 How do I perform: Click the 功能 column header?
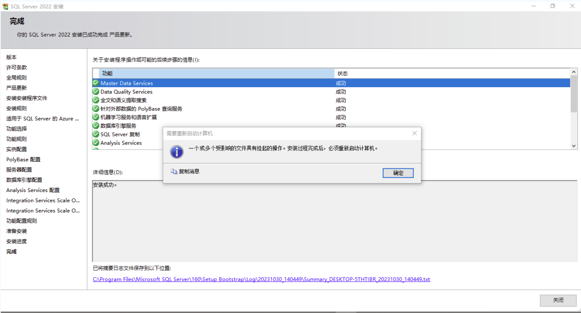[x=217, y=73]
